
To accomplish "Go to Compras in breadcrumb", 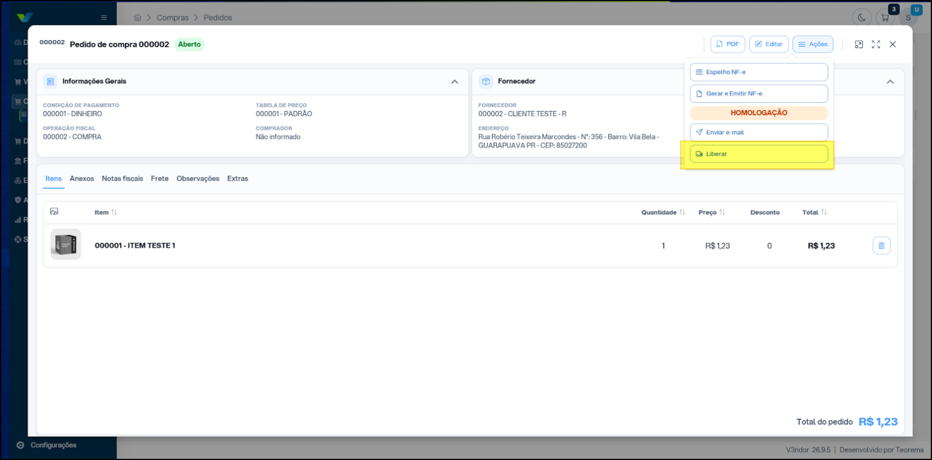I will click(173, 17).
